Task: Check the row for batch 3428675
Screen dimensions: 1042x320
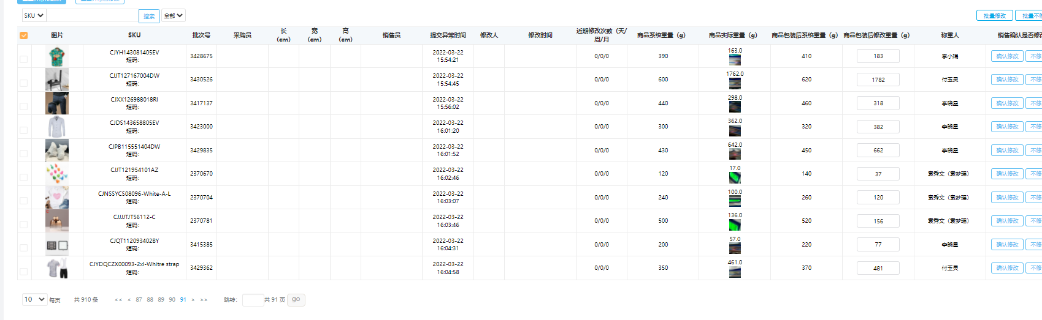Action: 24,59
